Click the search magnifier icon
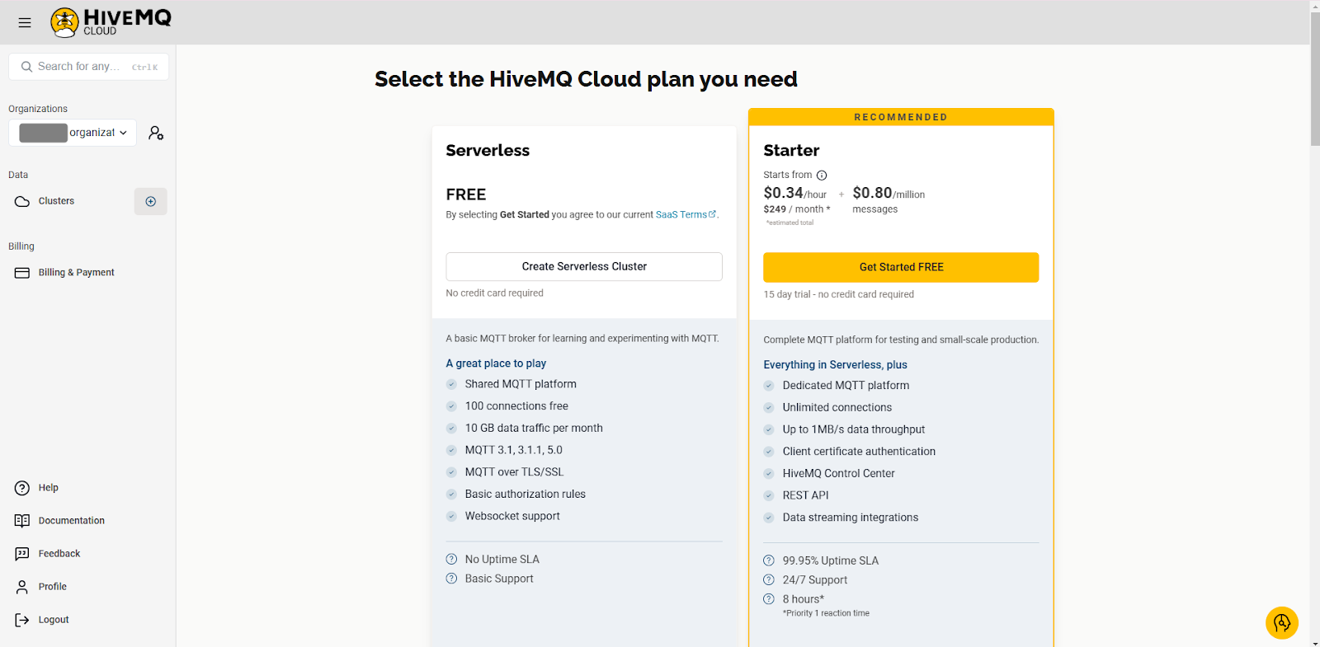1320x647 pixels. click(26, 67)
